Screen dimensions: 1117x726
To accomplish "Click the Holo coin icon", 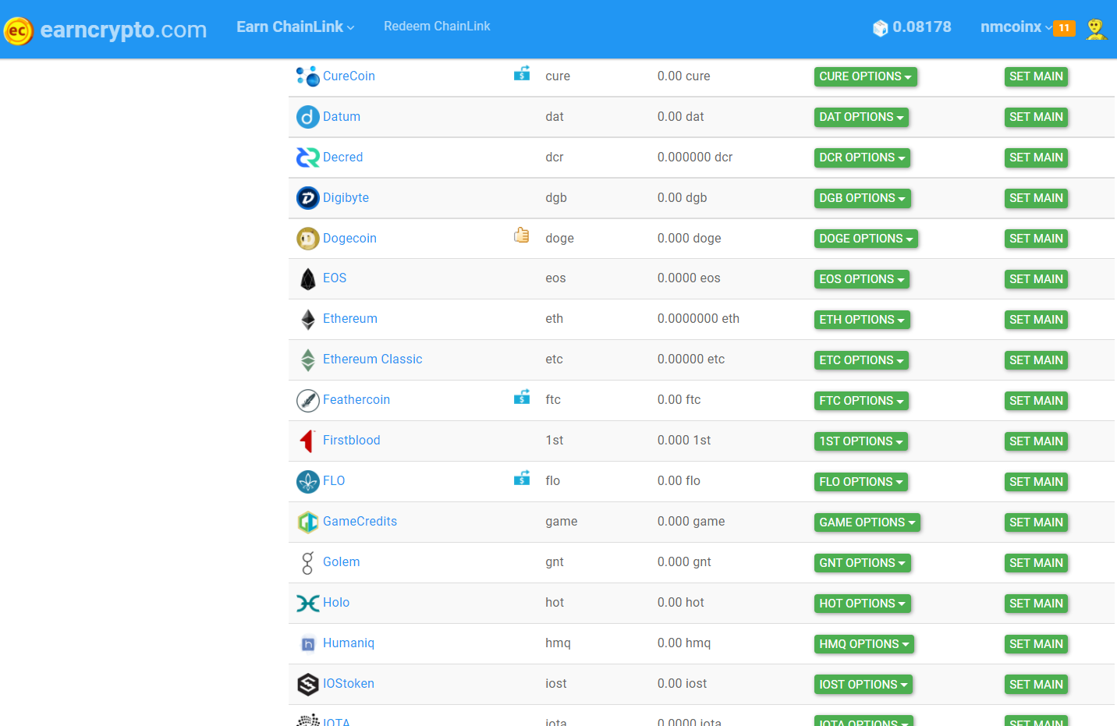I will point(308,604).
